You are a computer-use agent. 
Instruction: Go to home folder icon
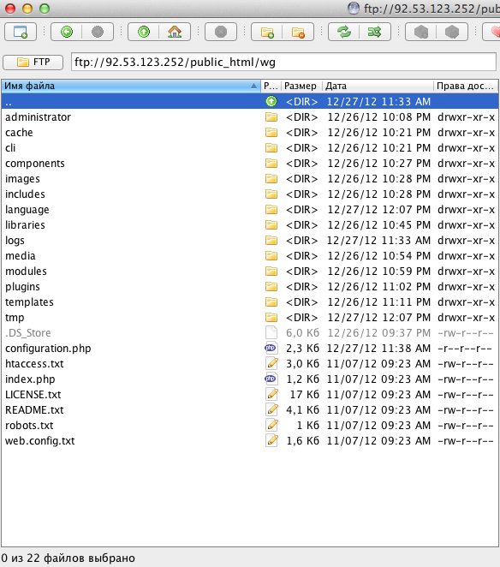[175, 32]
